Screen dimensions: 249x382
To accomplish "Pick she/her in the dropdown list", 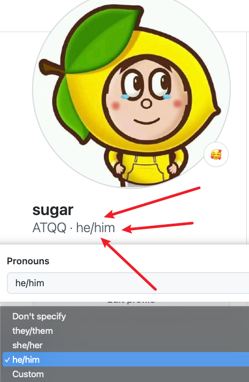I will pos(27,345).
